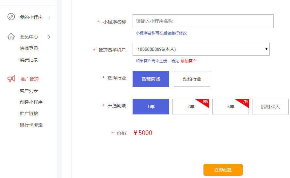Select the 智慧商城 industry option
Viewport: 290px width, 178px height.
151,79
